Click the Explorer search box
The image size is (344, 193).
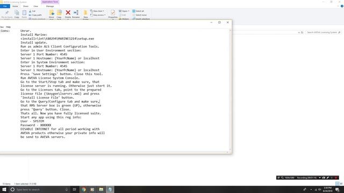pos(324,32)
